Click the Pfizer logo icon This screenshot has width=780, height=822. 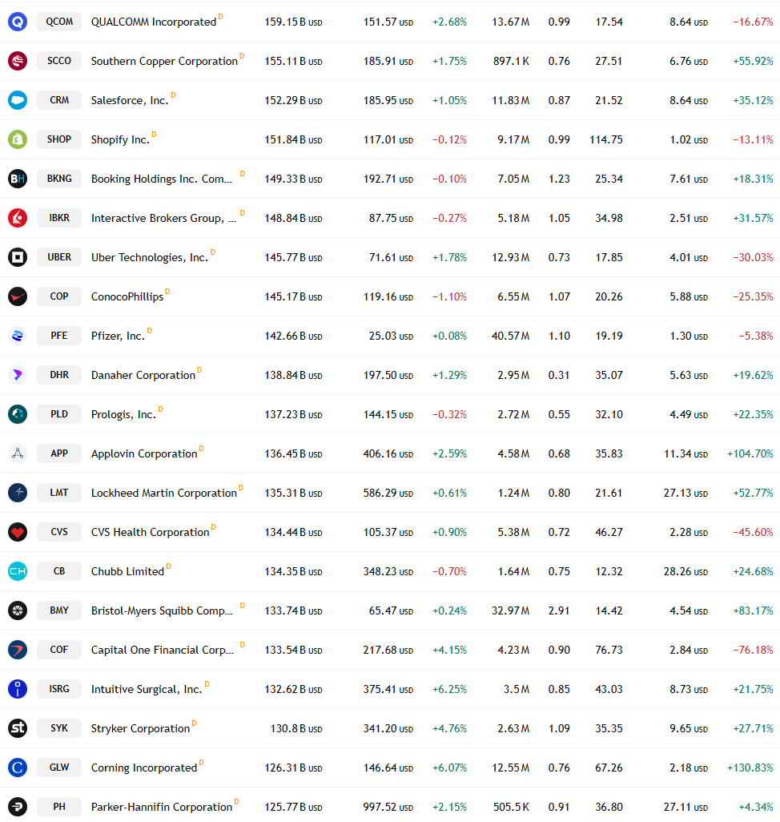18,336
